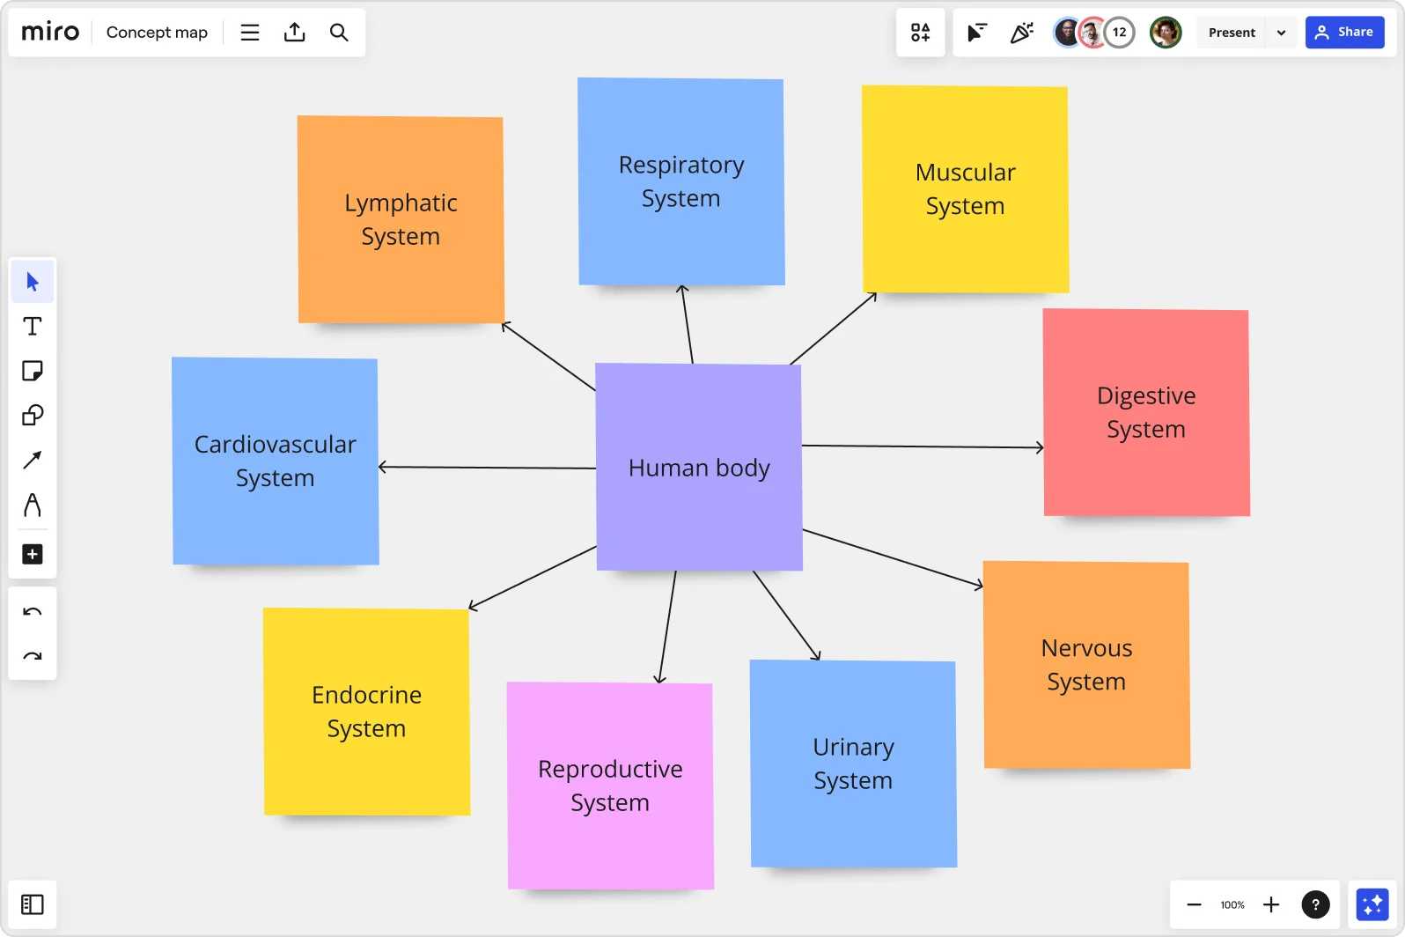The width and height of the screenshot is (1405, 937).
Task: Select the Text tool
Action: (33, 327)
